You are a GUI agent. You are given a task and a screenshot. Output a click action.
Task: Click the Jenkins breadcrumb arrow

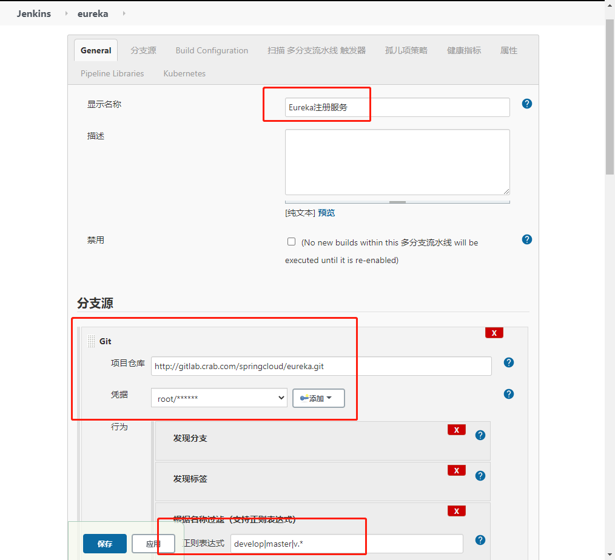point(66,13)
